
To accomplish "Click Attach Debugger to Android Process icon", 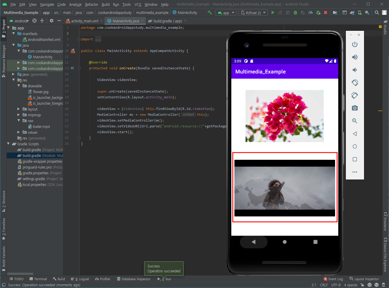I will pyautogui.click(x=318, y=12).
